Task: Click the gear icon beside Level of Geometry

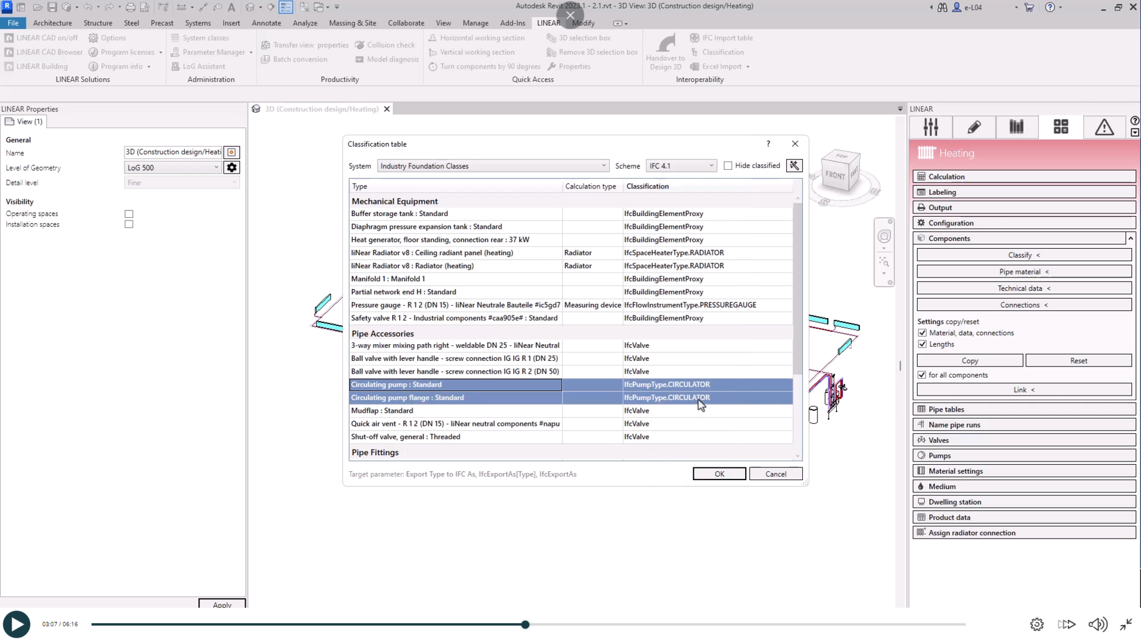Action: pyautogui.click(x=232, y=167)
